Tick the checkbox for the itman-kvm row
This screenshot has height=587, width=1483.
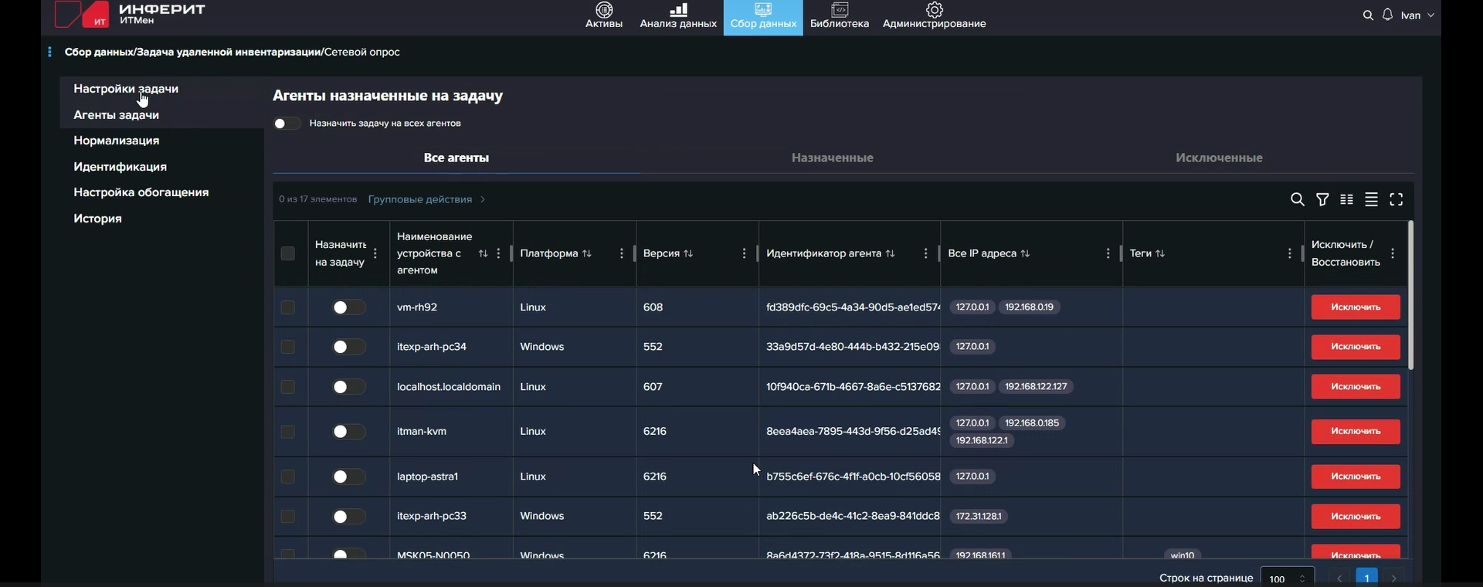click(x=288, y=432)
